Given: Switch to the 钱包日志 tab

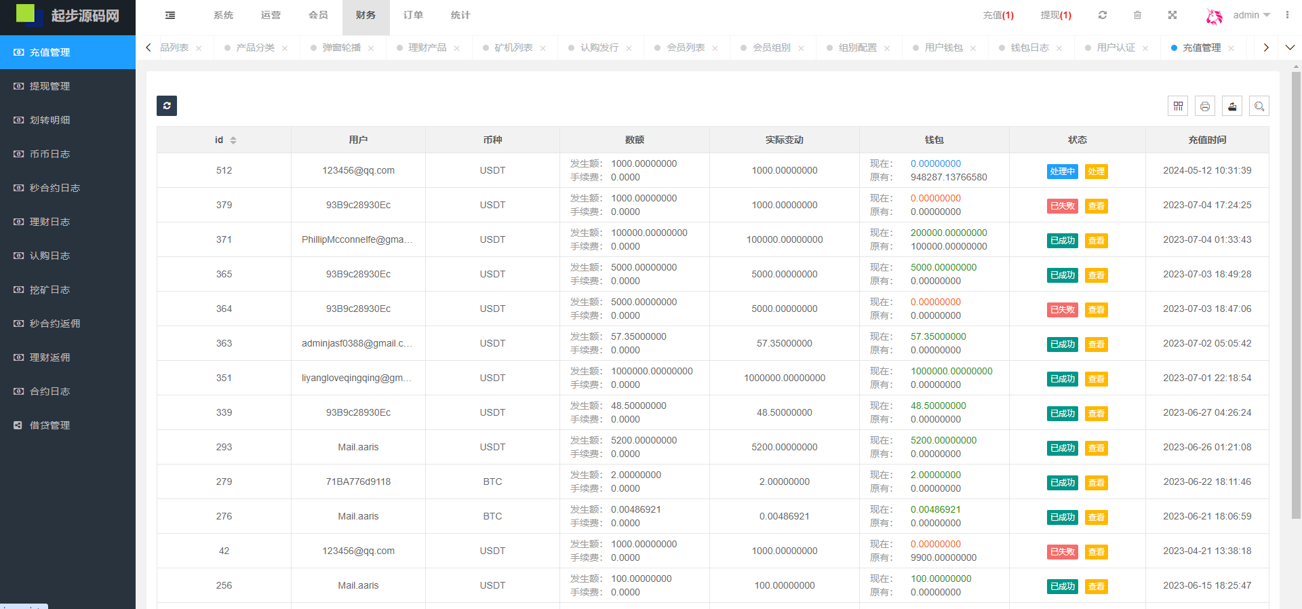Looking at the screenshot, I should click(x=1029, y=47).
